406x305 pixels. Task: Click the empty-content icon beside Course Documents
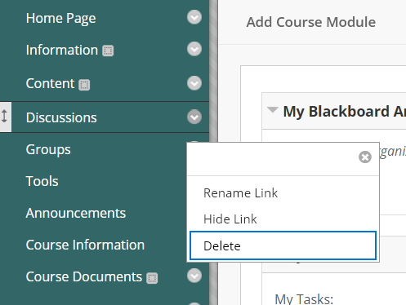[x=152, y=278]
